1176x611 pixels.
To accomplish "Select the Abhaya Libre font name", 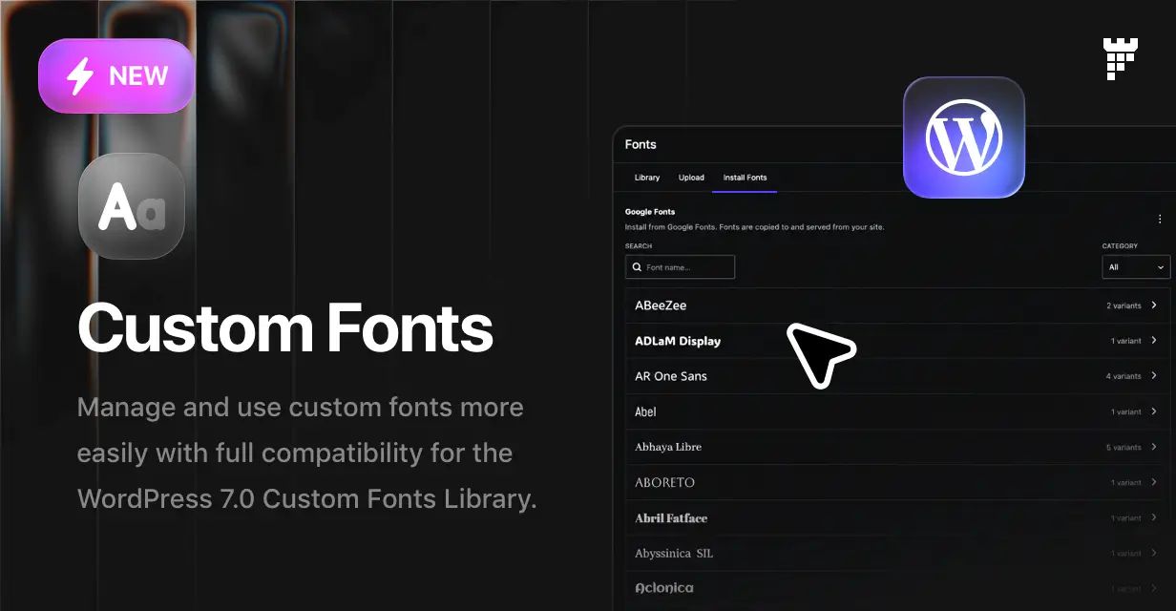I will point(668,447).
